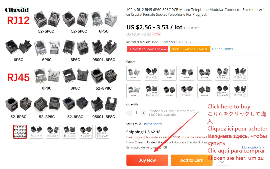
Task: Expand More options for shipping
Action: coord(254,147)
